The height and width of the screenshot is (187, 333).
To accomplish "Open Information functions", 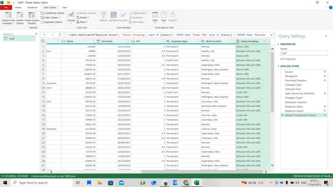I will [138, 22].
